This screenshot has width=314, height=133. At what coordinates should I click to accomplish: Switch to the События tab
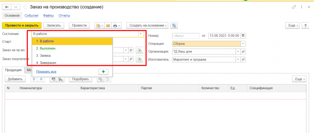tap(31, 16)
